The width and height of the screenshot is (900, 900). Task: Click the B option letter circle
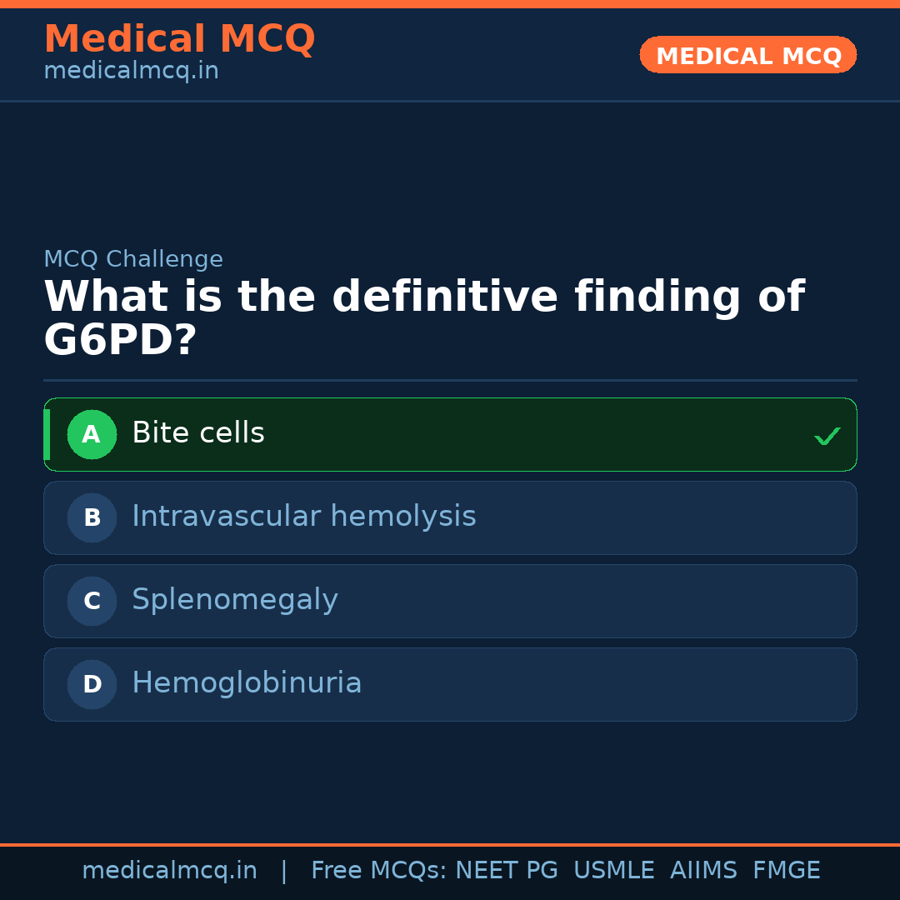(x=92, y=517)
